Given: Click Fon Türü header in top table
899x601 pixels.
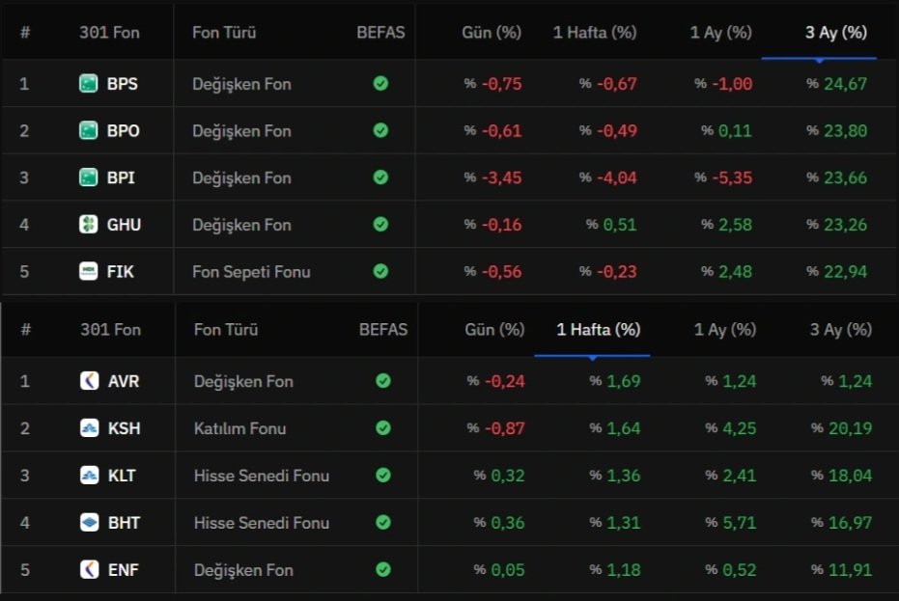Looking at the screenshot, I should pos(224,33).
